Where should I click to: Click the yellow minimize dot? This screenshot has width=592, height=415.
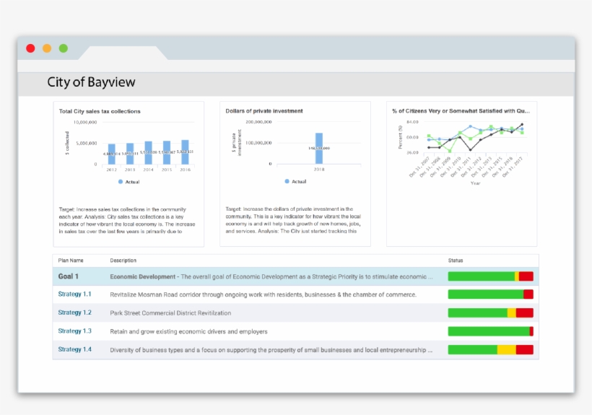click(47, 48)
